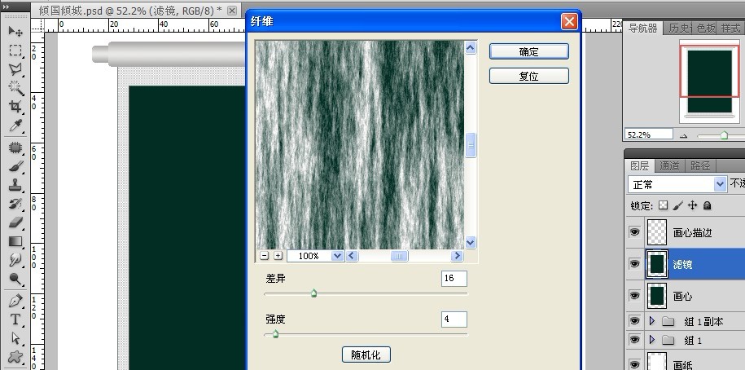This screenshot has height=370, width=745.
Task: Hide the 组 1 group
Action: [x=634, y=340]
